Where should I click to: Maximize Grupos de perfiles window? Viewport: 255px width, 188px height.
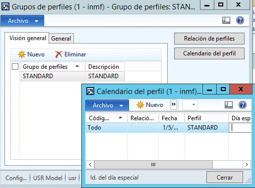(x=221, y=5)
